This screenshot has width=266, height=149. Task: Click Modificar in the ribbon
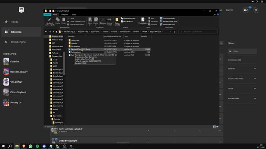pos(153,21)
